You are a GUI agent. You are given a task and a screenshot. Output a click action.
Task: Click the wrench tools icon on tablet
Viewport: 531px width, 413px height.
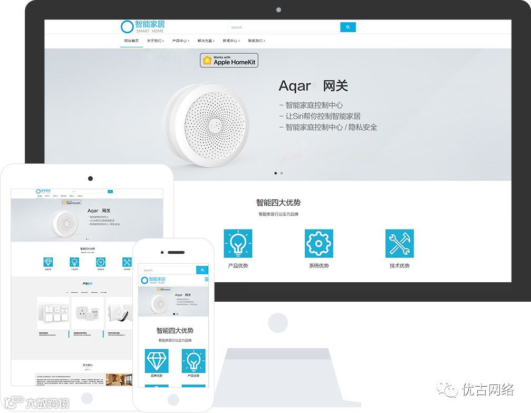click(x=127, y=262)
